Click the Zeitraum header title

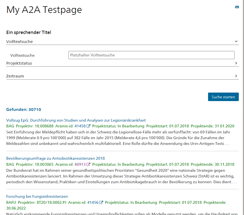pyautogui.click(x=15, y=76)
